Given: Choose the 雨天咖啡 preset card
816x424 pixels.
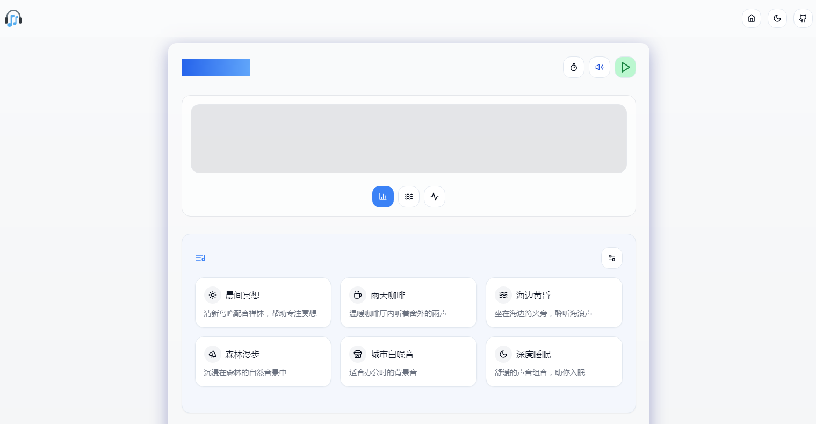Looking at the screenshot, I should 408,303.
